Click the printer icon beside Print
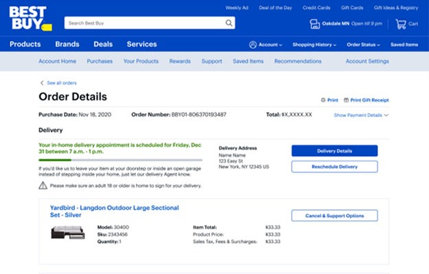Image resolution: width=429 pixels, height=274 pixels. click(x=323, y=100)
